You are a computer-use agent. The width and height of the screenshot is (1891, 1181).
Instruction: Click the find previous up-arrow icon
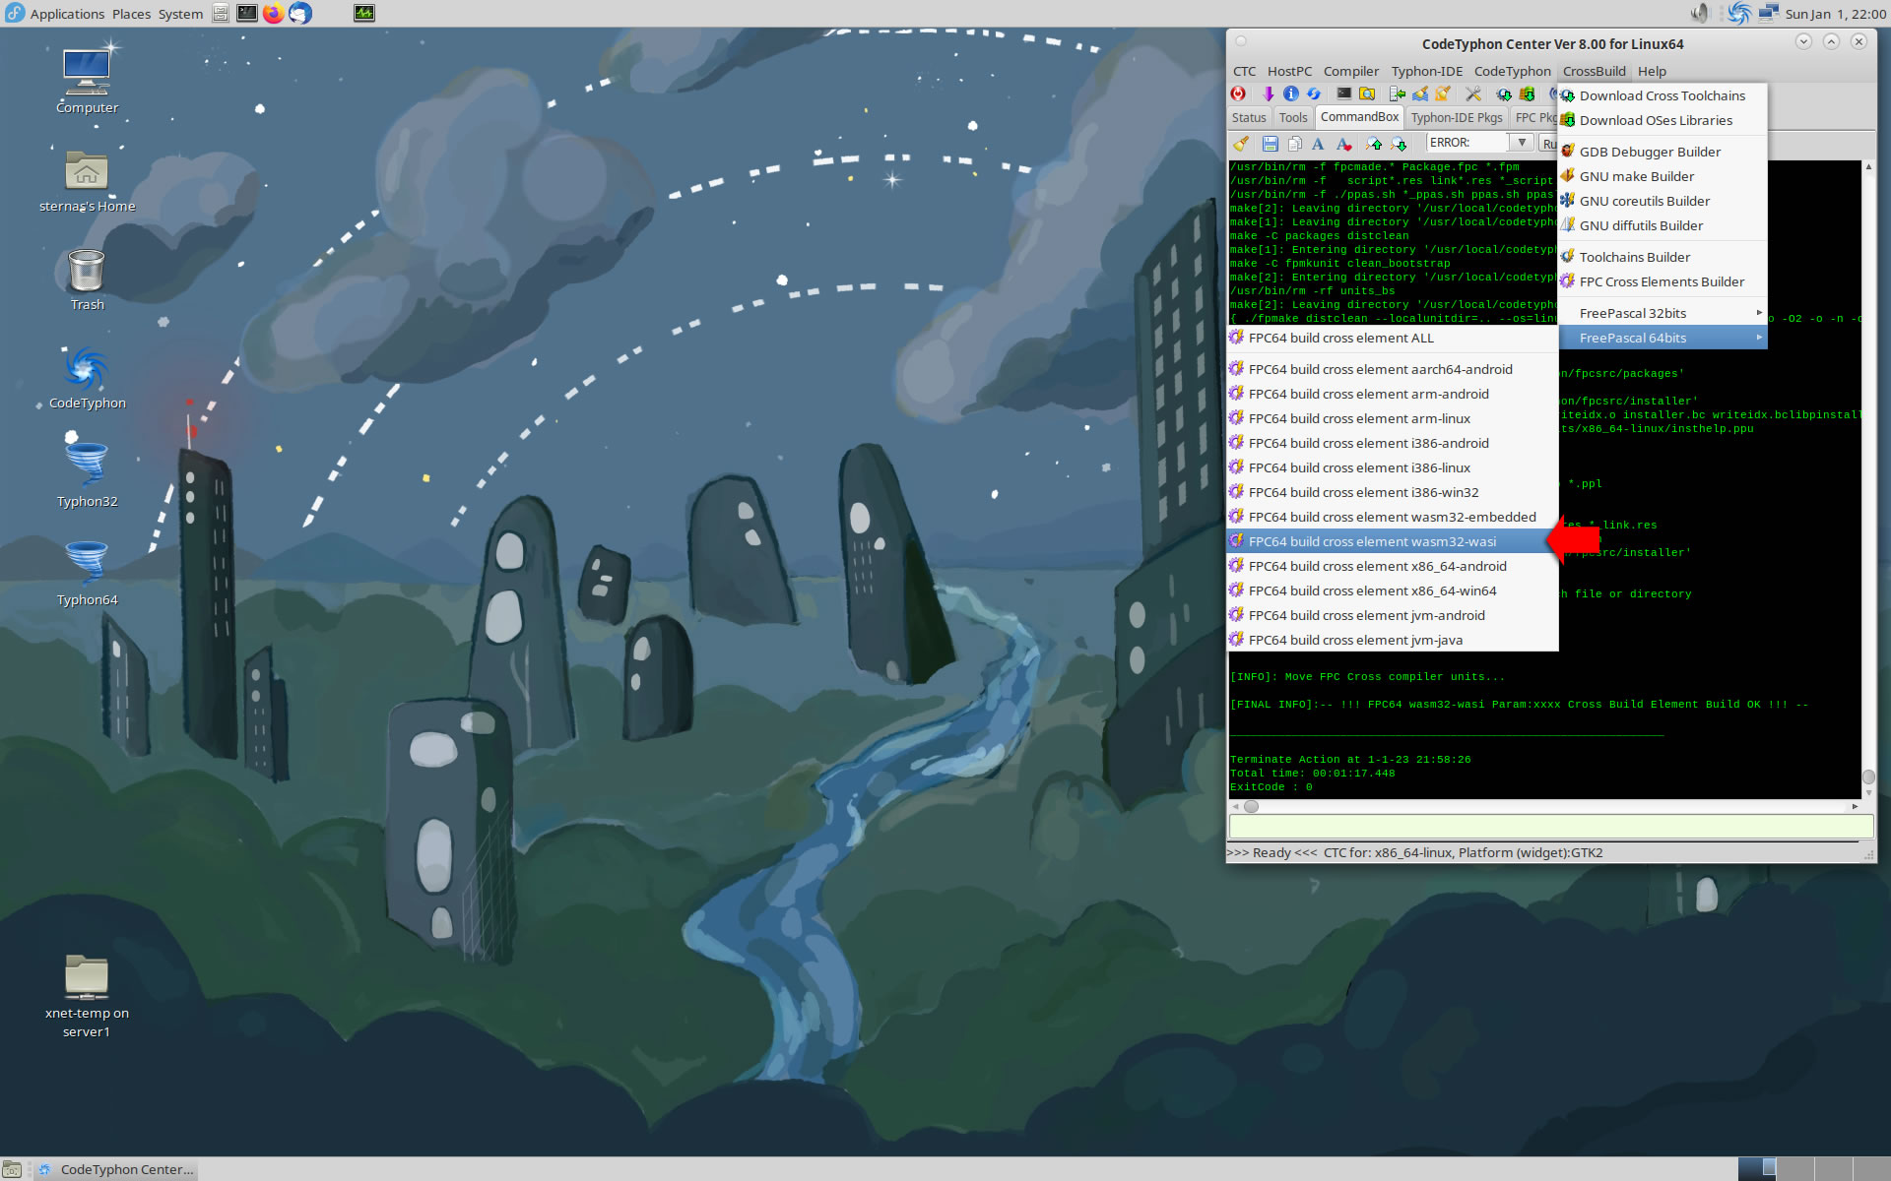coord(1375,144)
